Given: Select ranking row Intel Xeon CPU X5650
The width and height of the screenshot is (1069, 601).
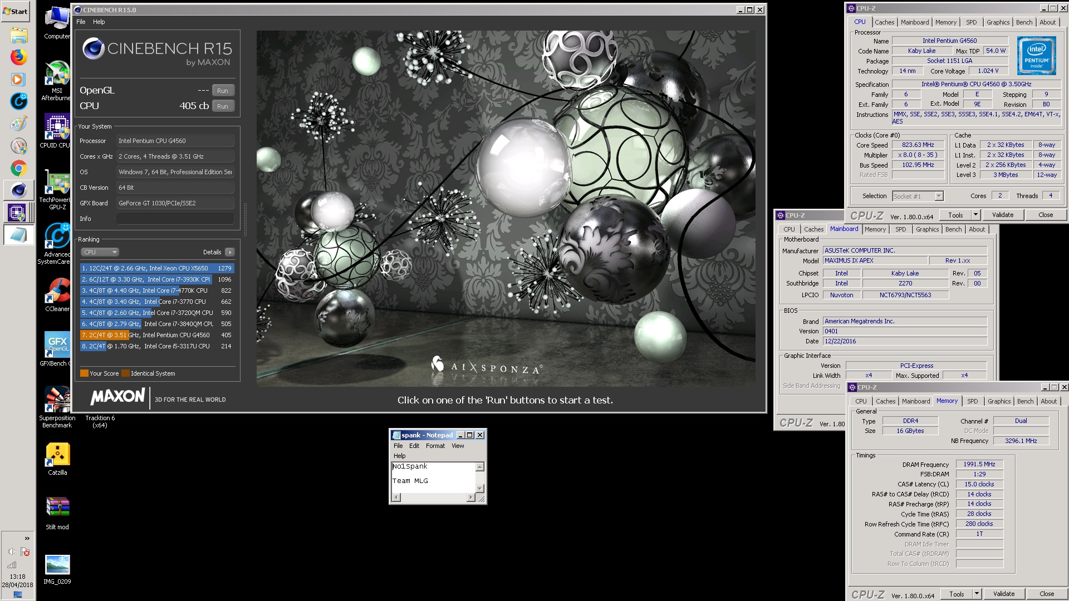Looking at the screenshot, I should (x=157, y=268).
